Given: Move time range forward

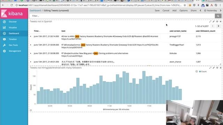Looking at the screenshot, I should [x=221, y=10].
